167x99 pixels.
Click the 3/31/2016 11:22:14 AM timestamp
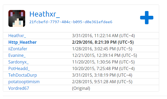103,36
